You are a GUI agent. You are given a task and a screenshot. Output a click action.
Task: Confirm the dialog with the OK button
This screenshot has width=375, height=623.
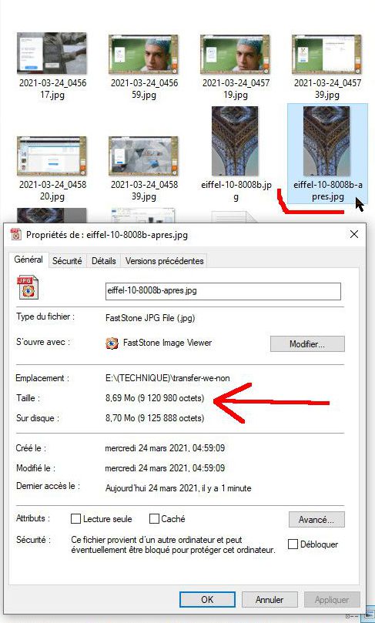(x=207, y=599)
